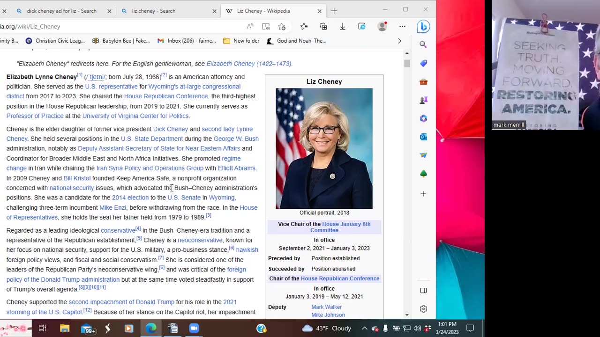Open the Downloads toolbar icon
Image resolution: width=600 pixels, height=337 pixels.
click(x=343, y=27)
